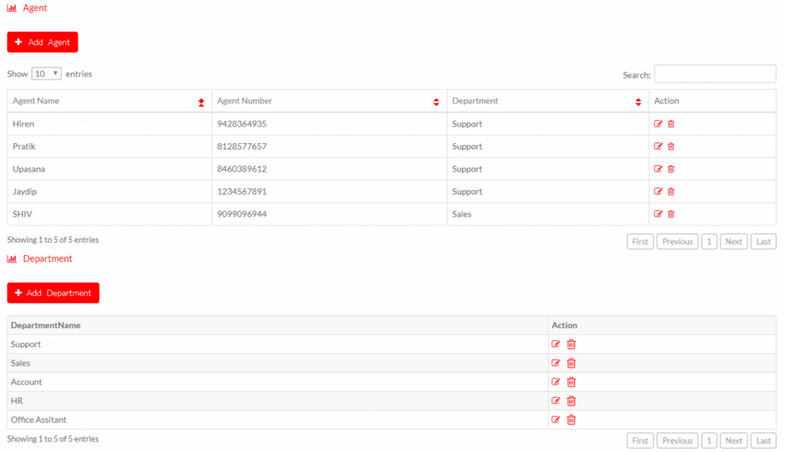
Task: Open the Agent section heading link
Action: tap(34, 8)
